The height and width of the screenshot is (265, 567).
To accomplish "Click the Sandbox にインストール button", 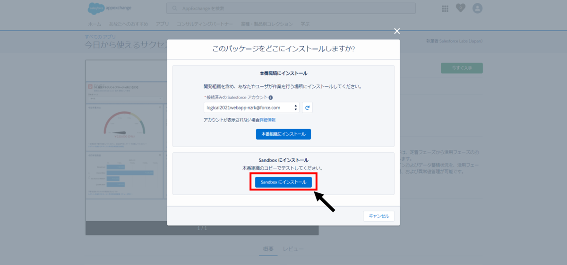I will click(x=283, y=182).
